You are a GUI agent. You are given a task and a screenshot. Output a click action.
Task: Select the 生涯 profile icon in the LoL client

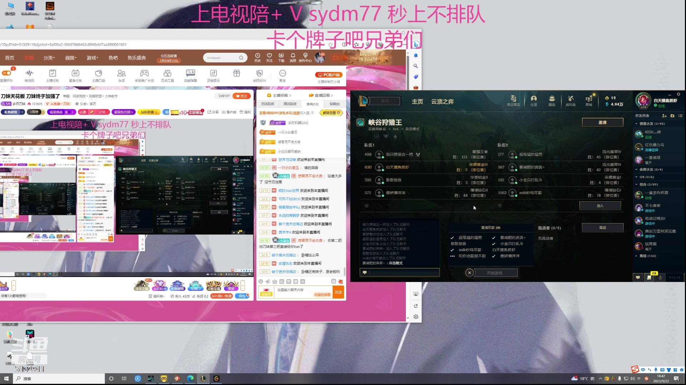pos(533,101)
